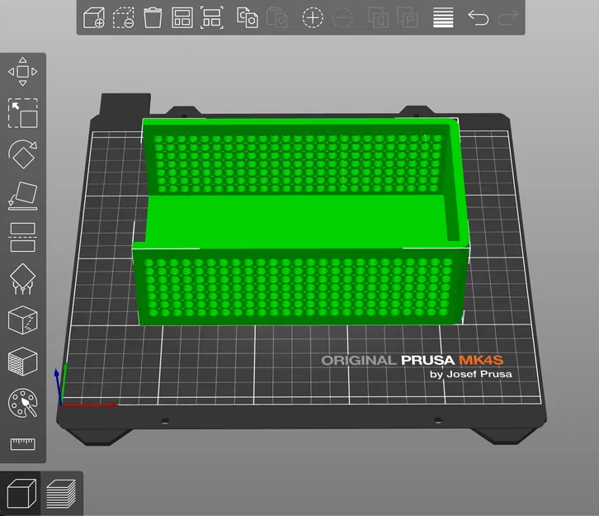Select the Cut tool
The width and height of the screenshot is (599, 516).
(x=23, y=238)
